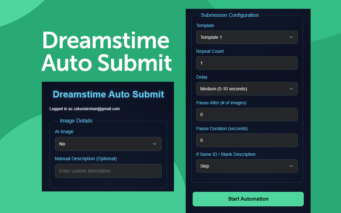The height and width of the screenshot is (213, 341).
Task: Click the 'Delay' field label
Action: 202,77
